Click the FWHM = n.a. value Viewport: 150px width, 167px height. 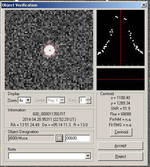[120, 119]
